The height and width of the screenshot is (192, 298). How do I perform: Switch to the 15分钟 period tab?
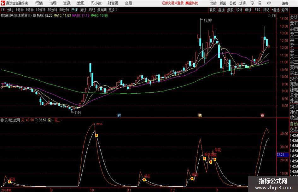coord(41,10)
